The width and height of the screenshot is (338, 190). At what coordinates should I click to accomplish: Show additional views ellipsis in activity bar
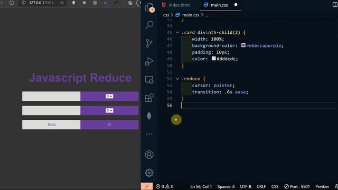[149, 134]
